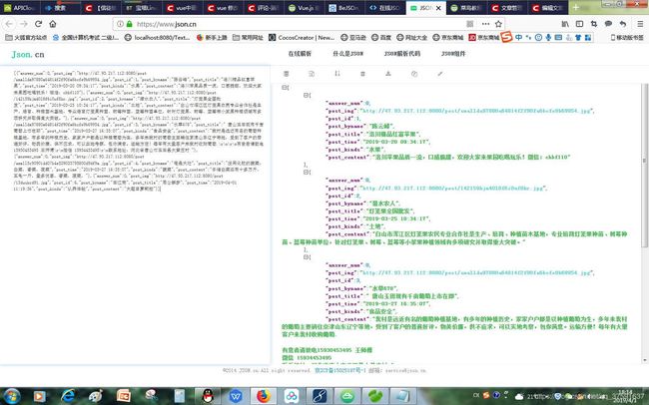649x405 pixels.
Task: Reload the json.cn page
Action: coord(38,24)
